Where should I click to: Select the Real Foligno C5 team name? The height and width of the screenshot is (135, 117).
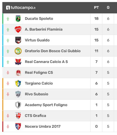click(x=39, y=73)
